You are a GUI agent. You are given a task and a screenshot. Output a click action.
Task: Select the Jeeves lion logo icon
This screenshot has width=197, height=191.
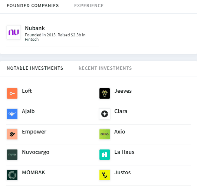pos(105,93)
